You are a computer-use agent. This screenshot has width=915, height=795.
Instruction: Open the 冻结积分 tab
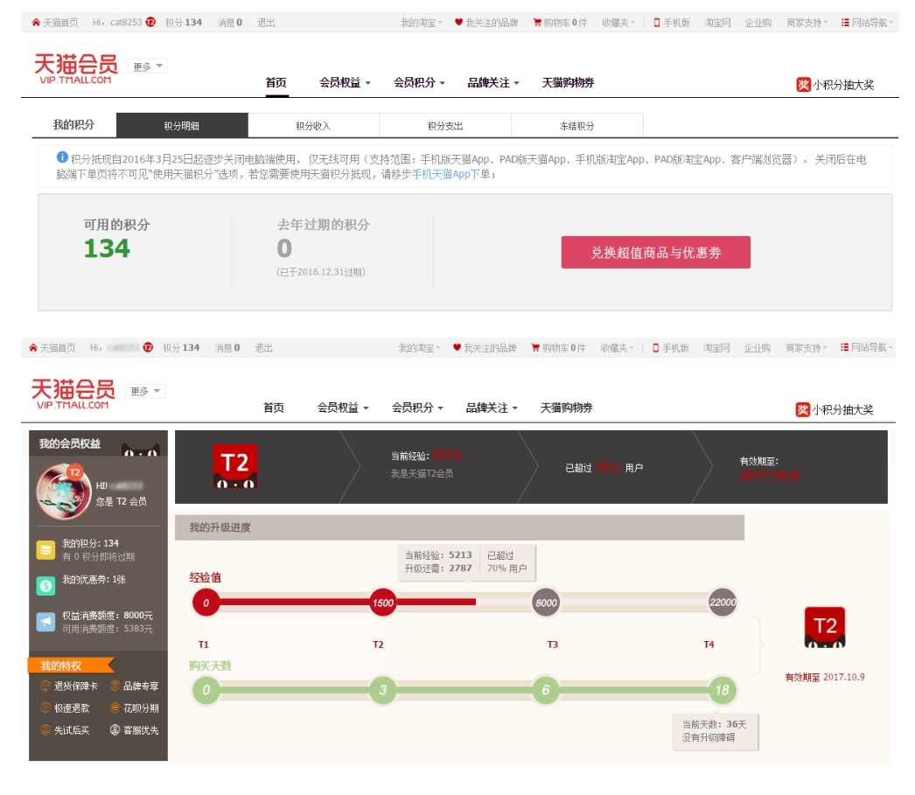576,126
